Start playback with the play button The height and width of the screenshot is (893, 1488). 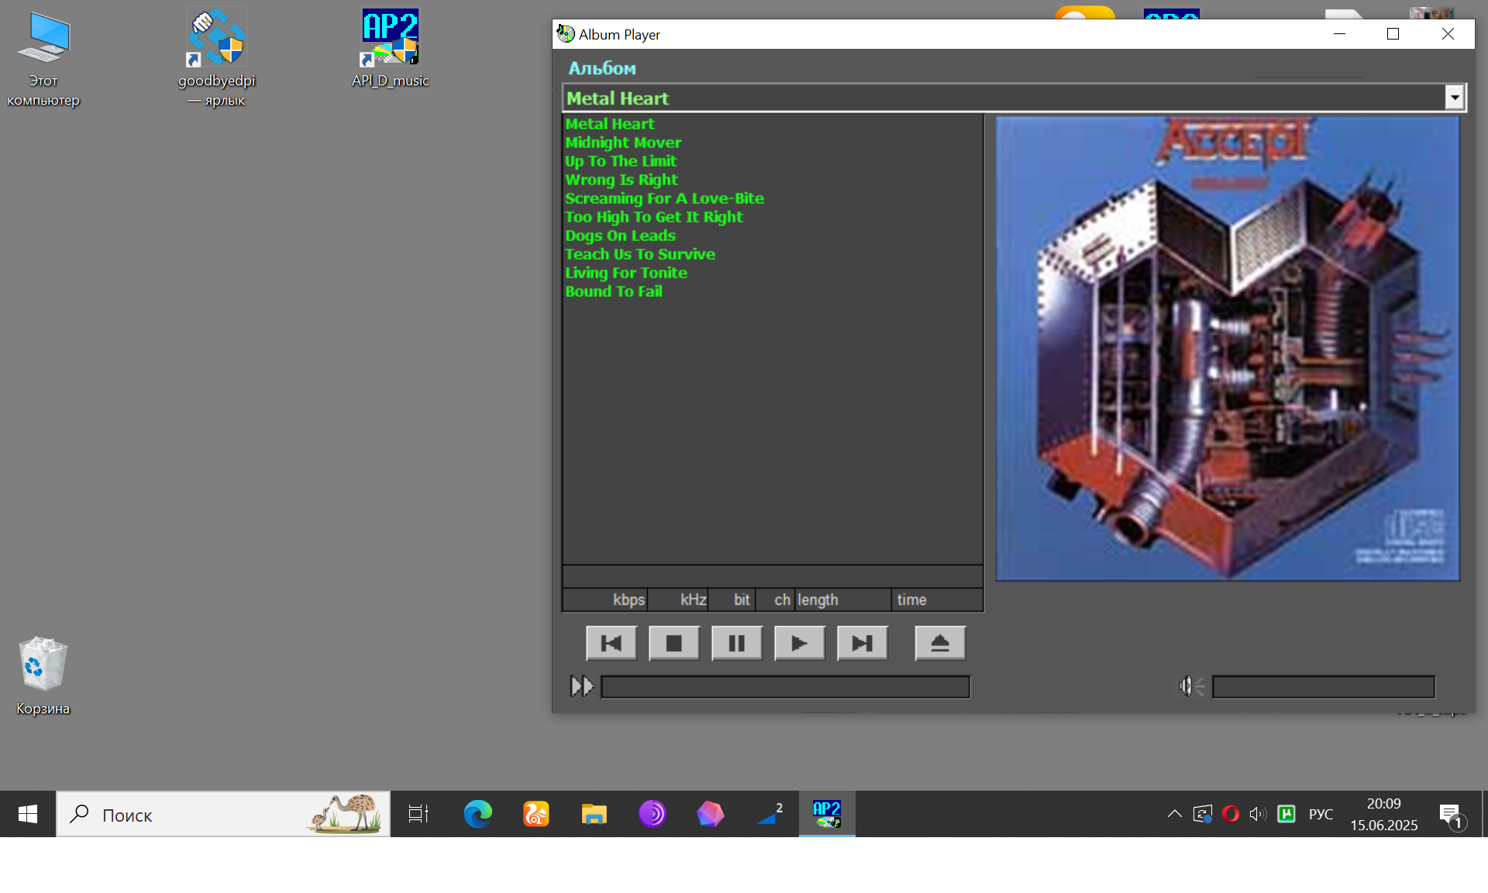(799, 643)
